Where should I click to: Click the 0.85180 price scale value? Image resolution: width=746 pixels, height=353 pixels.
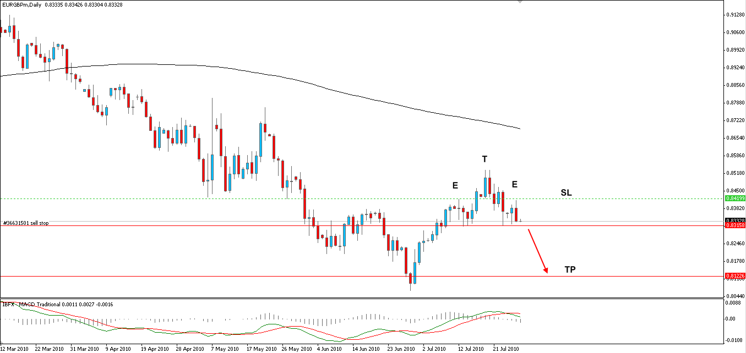736,173
